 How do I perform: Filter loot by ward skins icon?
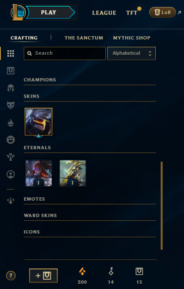tap(11, 157)
